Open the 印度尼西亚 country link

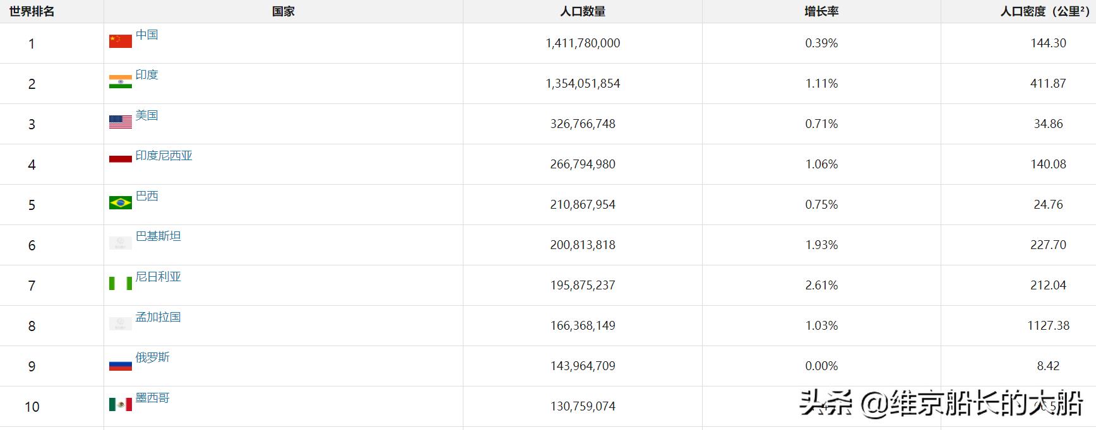[164, 156]
